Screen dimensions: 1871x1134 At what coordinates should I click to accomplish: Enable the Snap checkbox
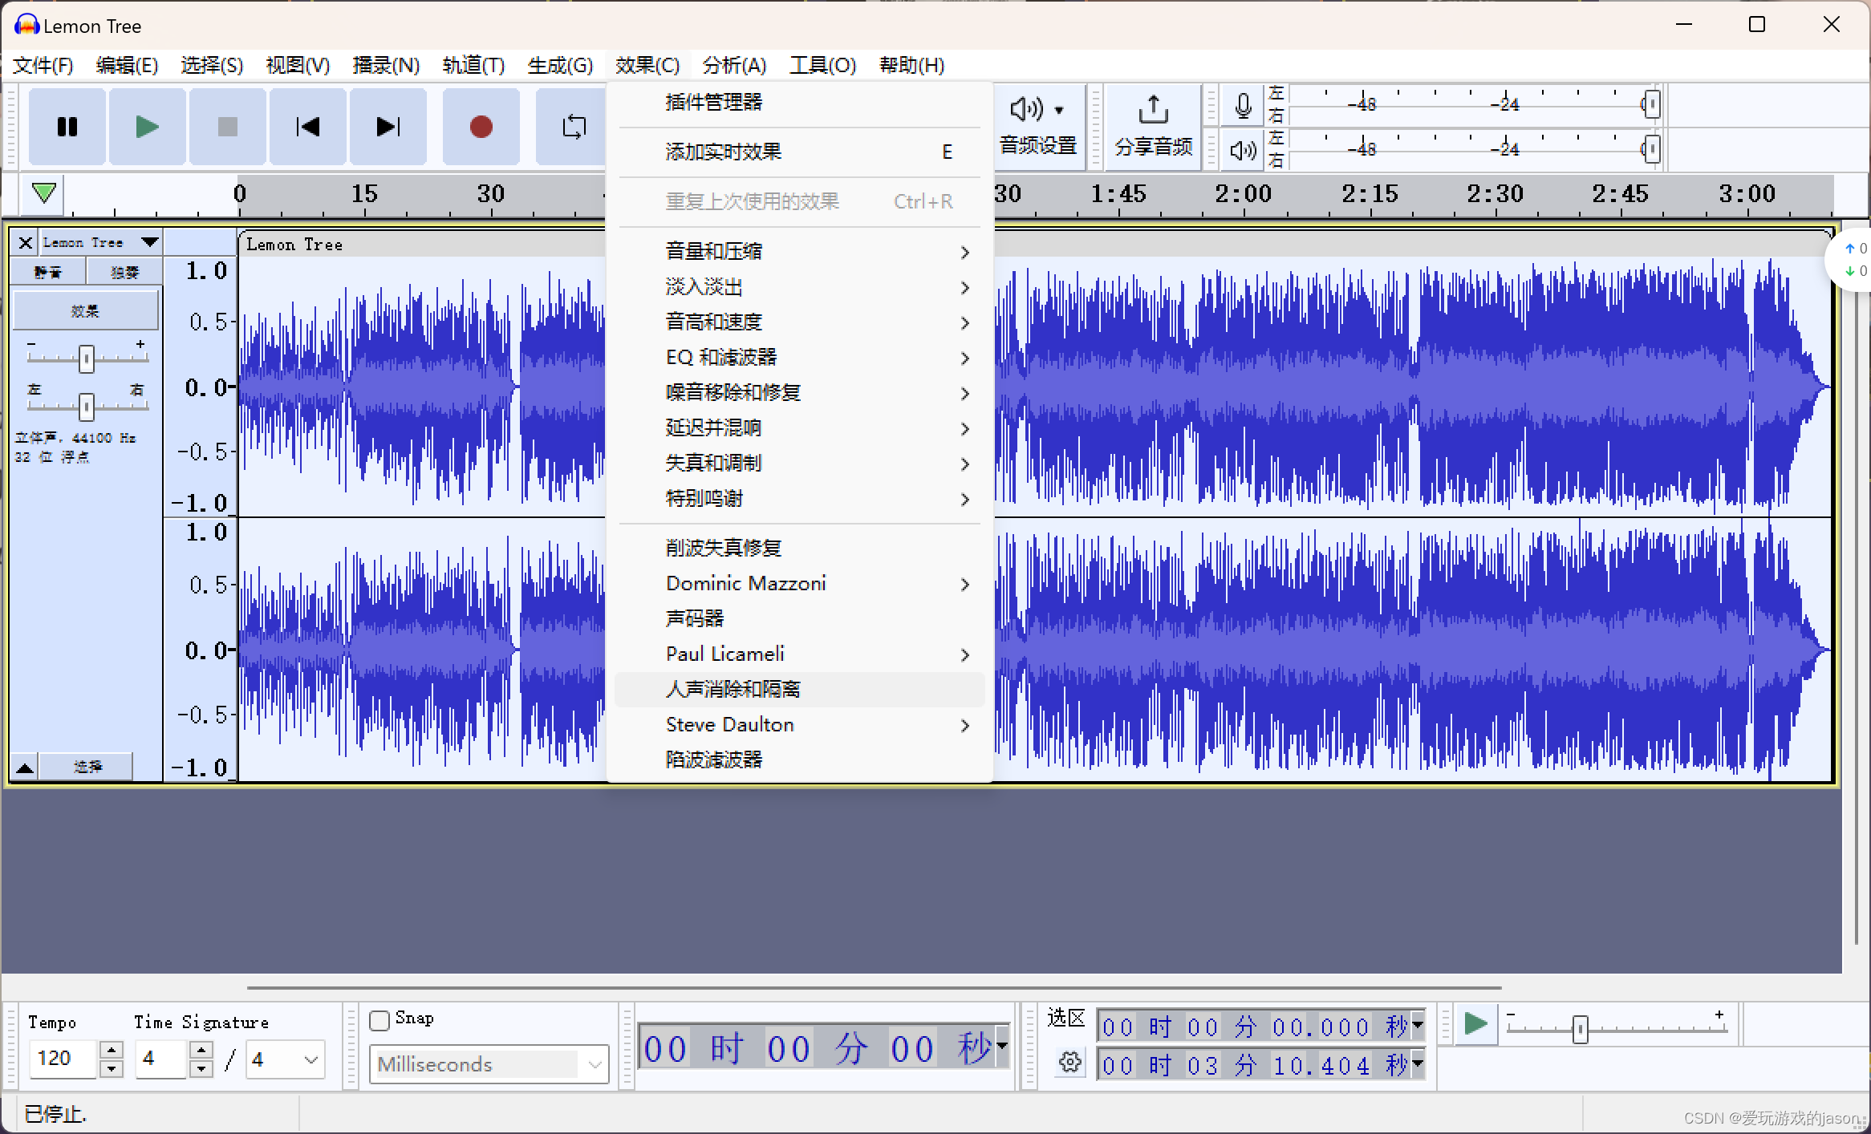click(379, 1020)
